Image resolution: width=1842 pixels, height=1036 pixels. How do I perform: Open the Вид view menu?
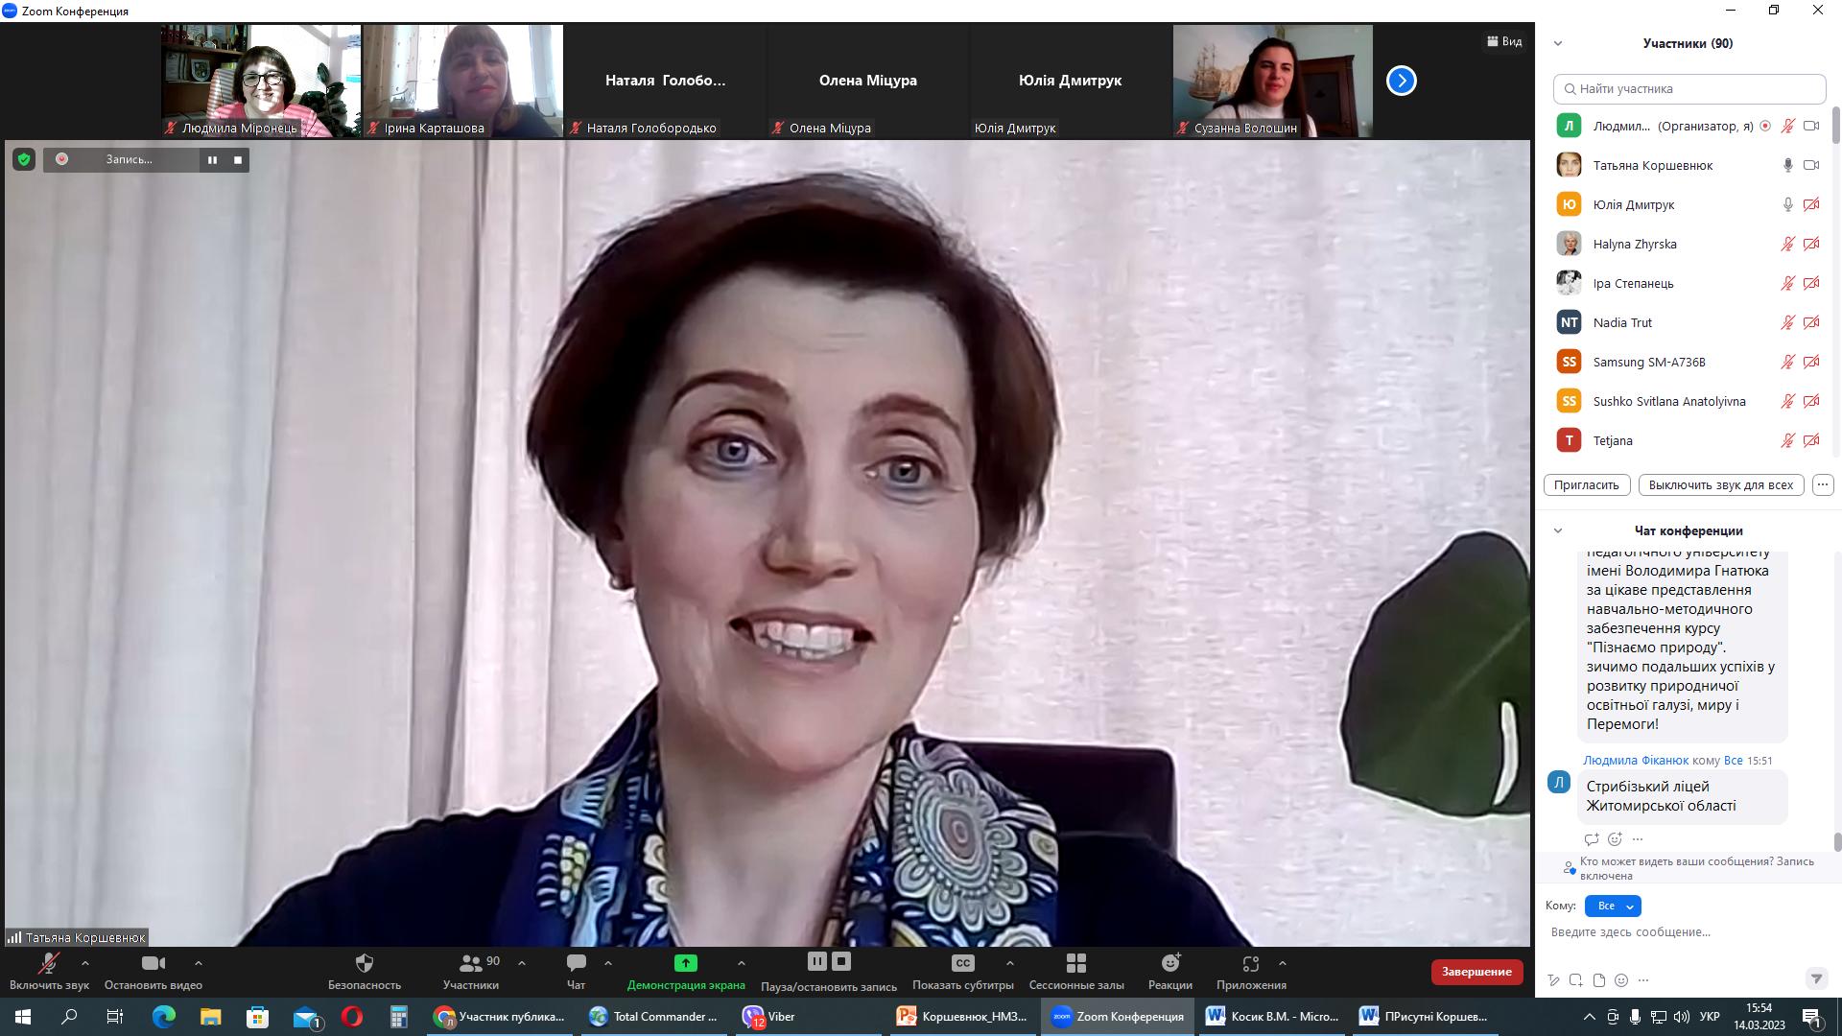[1504, 41]
